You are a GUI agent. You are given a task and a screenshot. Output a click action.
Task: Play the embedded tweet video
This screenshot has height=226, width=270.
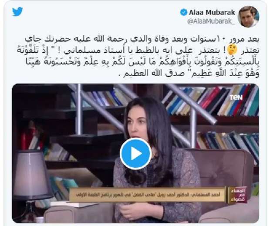click(x=135, y=154)
